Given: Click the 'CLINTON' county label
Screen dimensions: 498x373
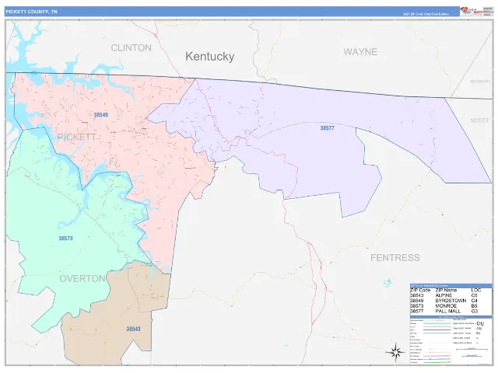Looking at the screenshot, I should (131, 48).
